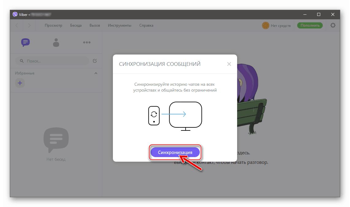
Task: Open the Справка menu
Action: 146,25
